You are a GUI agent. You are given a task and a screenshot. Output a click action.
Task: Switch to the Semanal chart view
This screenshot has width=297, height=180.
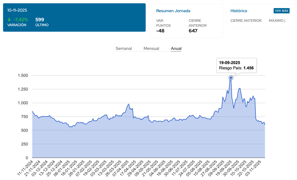pos(124,48)
